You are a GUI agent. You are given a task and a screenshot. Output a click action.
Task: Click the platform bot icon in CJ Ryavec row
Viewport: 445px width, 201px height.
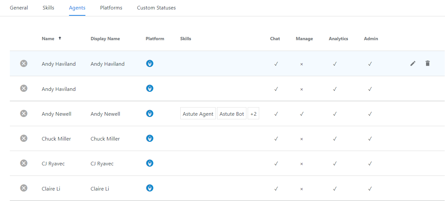(150, 163)
